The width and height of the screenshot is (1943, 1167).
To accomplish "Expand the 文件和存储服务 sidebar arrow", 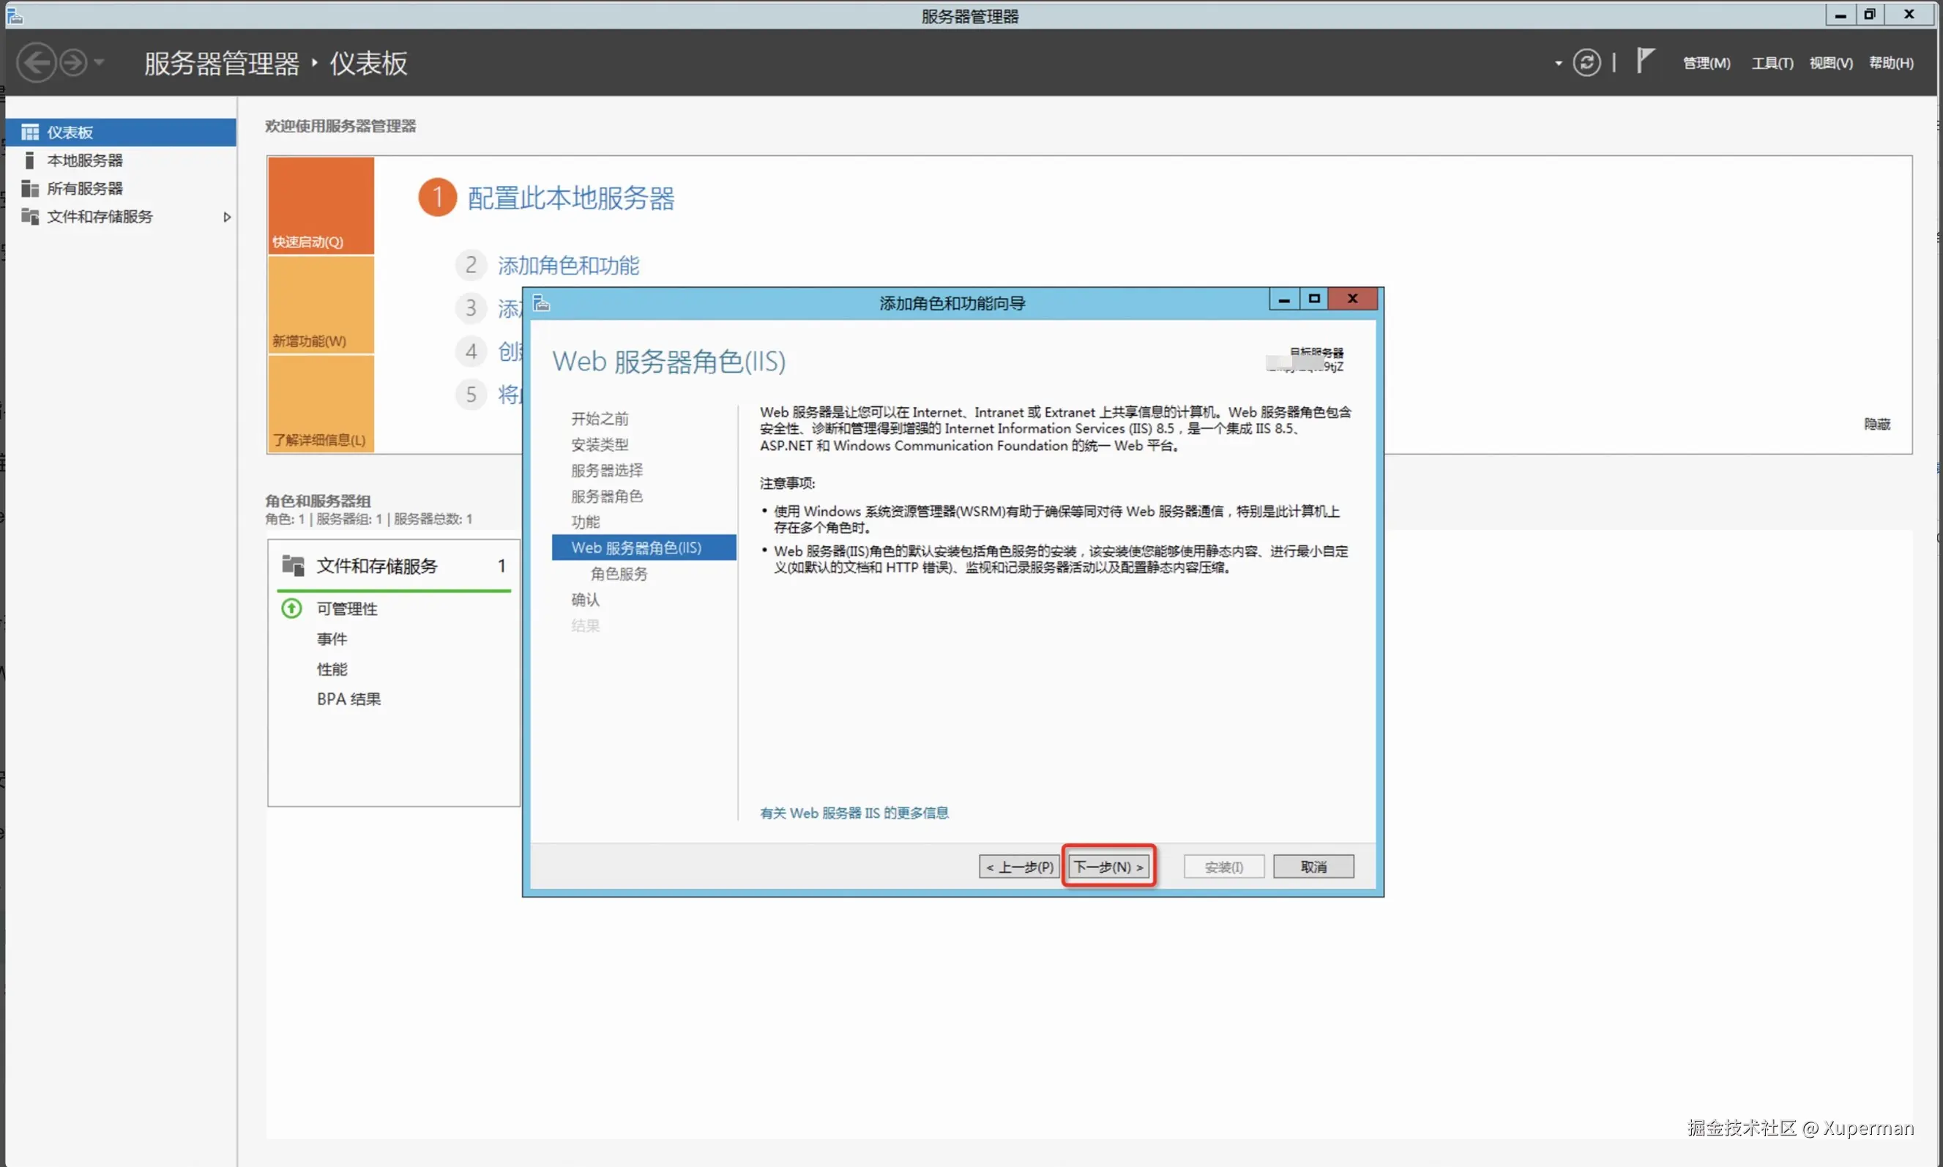I will [x=226, y=217].
